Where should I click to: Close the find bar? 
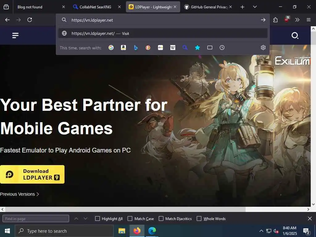pyautogui.click(x=310, y=218)
